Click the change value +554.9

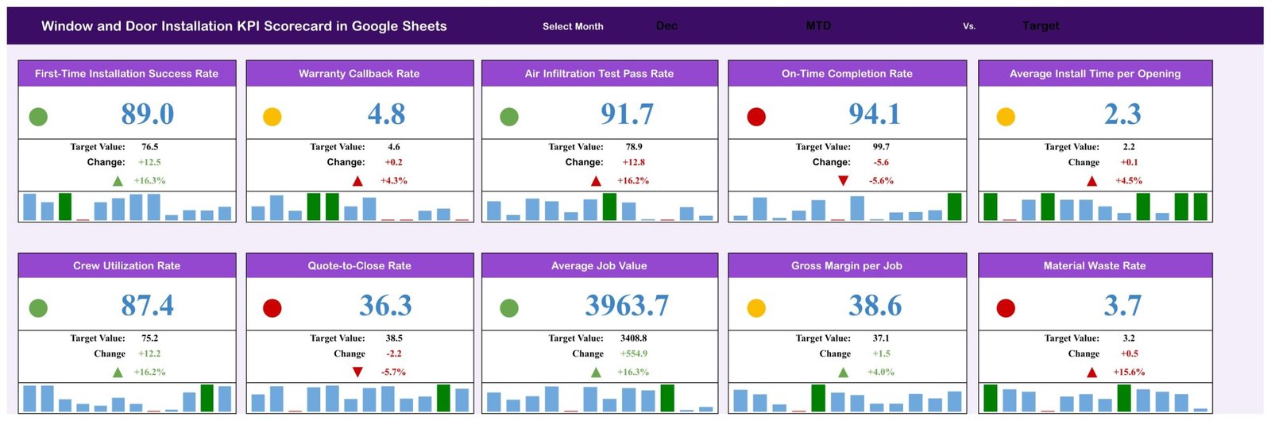click(632, 354)
